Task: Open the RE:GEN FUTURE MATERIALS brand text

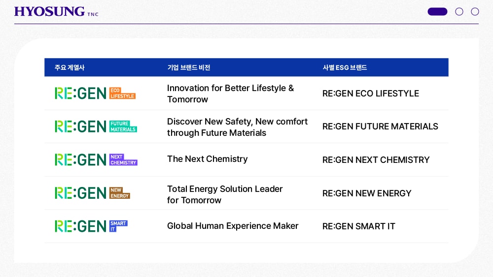Action: pos(380,126)
